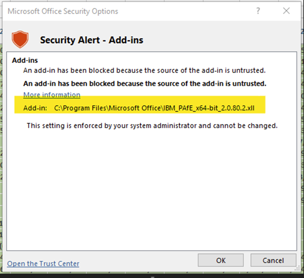Click the dialog resize grip corner
Screen dimensions: 304x278
pyautogui.click(x=297, y=269)
